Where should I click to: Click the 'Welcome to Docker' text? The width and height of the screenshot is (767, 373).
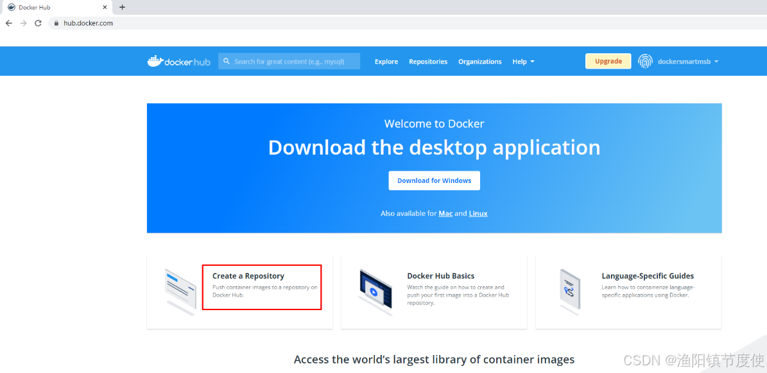(435, 123)
